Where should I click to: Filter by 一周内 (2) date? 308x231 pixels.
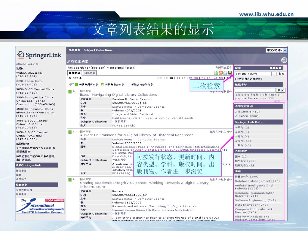pyautogui.click(x=242, y=128)
